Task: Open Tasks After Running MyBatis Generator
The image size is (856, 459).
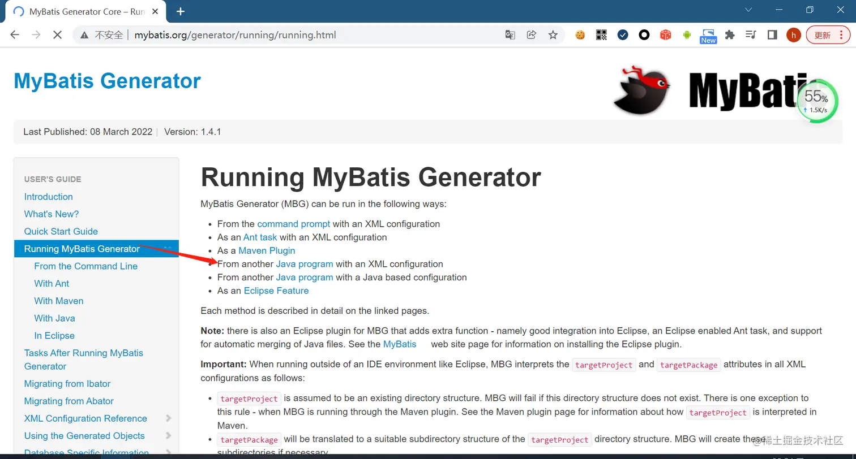Action: pyautogui.click(x=84, y=360)
